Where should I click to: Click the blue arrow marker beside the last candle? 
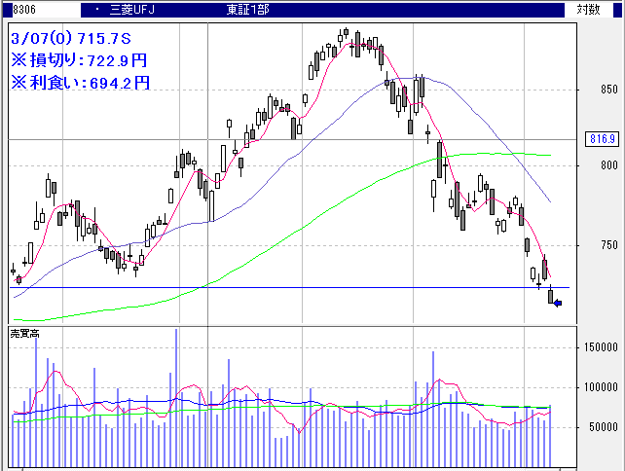pyautogui.click(x=558, y=304)
